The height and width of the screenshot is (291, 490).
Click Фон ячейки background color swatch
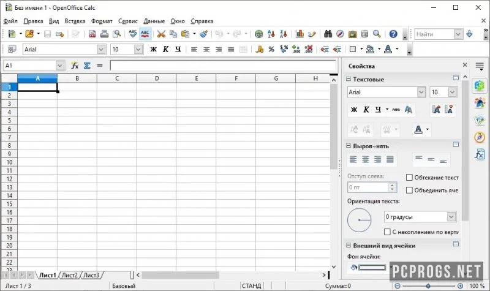tap(372, 267)
